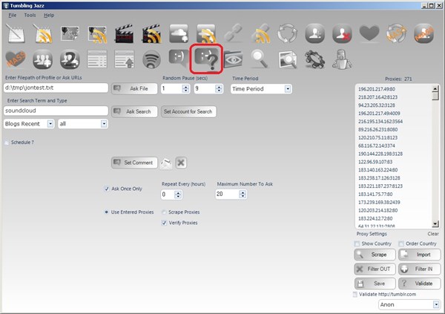Select the round wireless signal icon
The width and height of the screenshot is (445, 314).
tap(151, 59)
